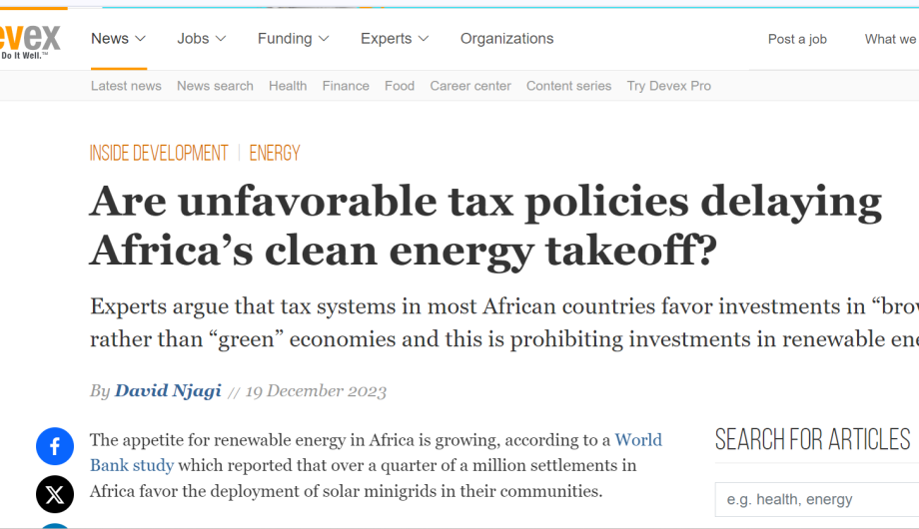Click the Devex logo
Image resolution: width=919 pixels, height=529 pixels.
(x=29, y=40)
